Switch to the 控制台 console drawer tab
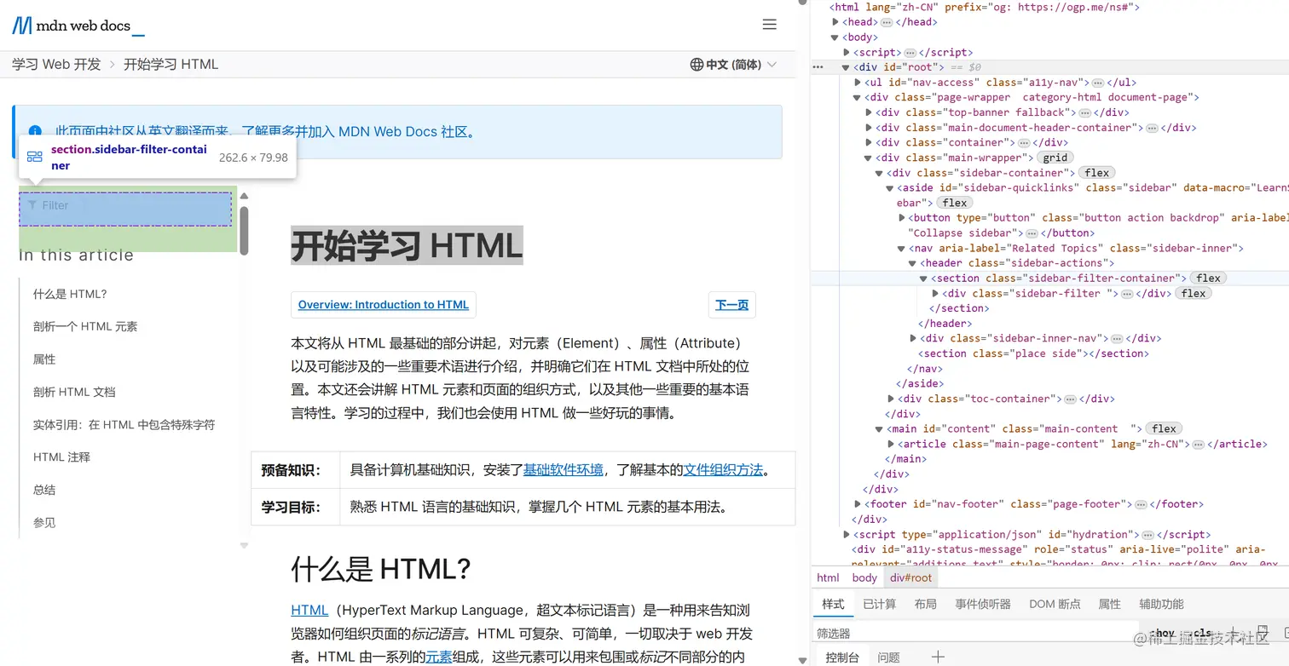Image resolution: width=1289 pixels, height=666 pixels. 842,657
